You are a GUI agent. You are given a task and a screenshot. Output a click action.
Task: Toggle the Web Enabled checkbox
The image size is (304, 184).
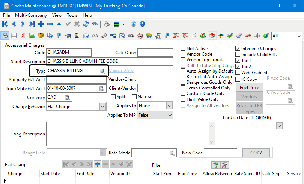pyautogui.click(x=238, y=73)
